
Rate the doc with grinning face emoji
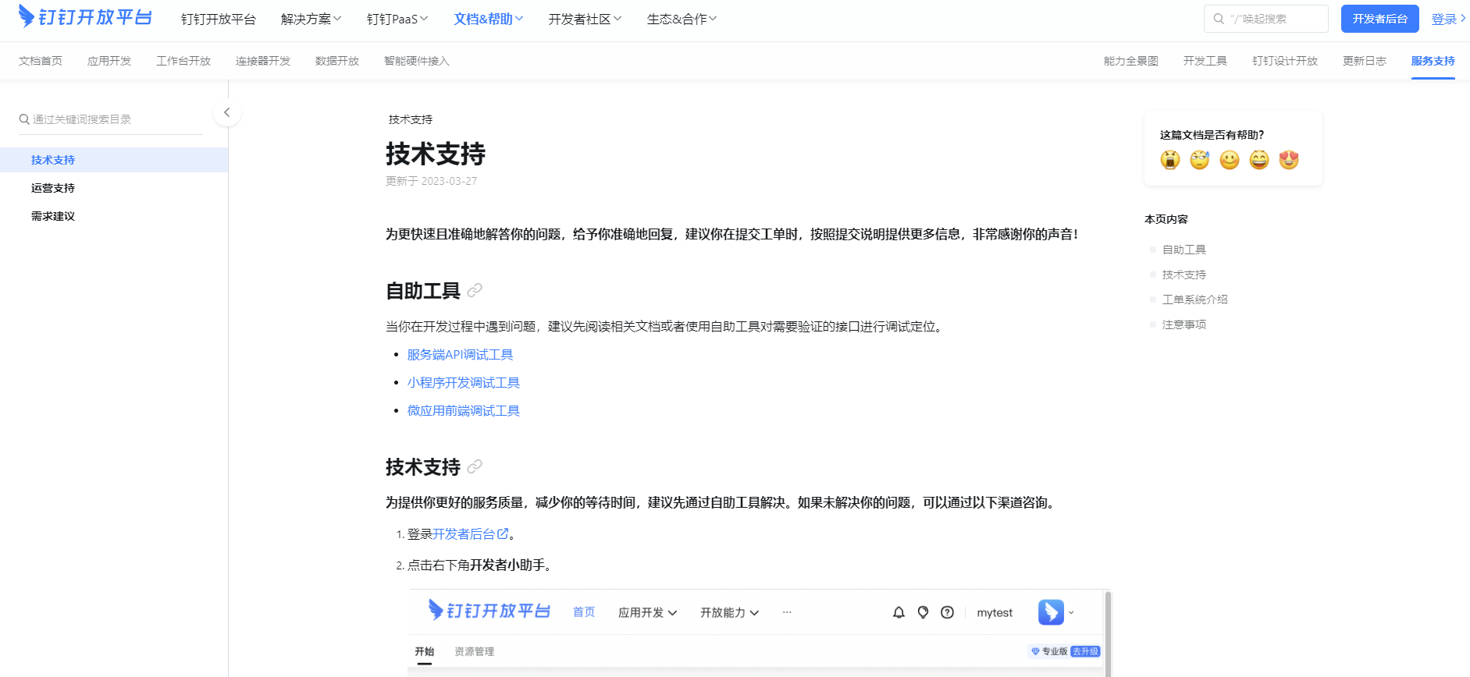[1259, 160]
